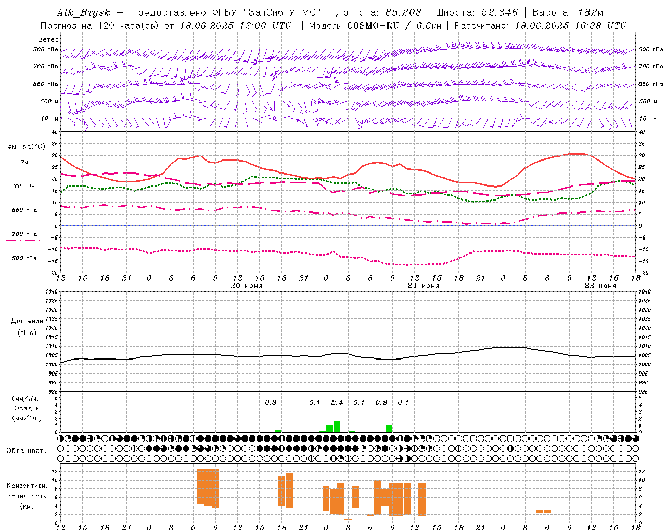Click the 'Td 2м' dew point legend label

point(24,186)
